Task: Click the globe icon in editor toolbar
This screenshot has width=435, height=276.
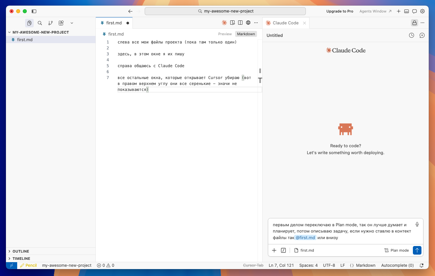Action: point(248,23)
